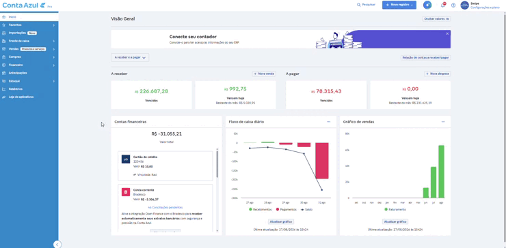Click the Conta corrente account title
This screenshot has height=248, width=506.
[x=144, y=190]
